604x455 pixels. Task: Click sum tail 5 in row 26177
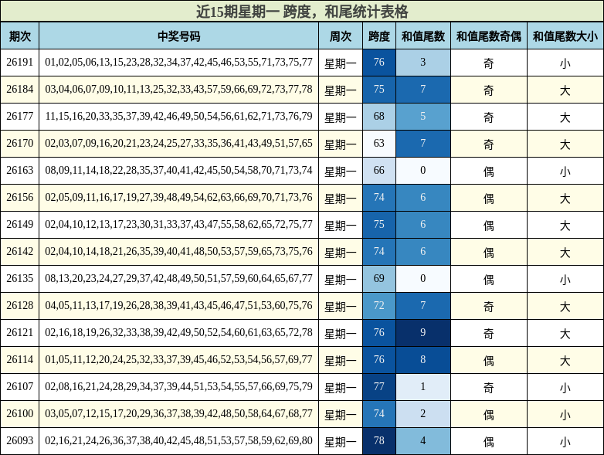(423, 117)
